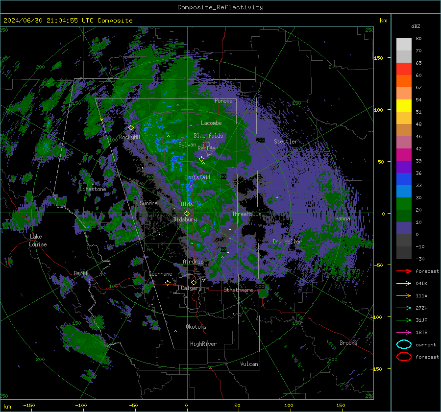The width and height of the screenshot is (441, 412).
Task: Click the yellow diamond marker near Cochrane
Action: tap(168, 283)
